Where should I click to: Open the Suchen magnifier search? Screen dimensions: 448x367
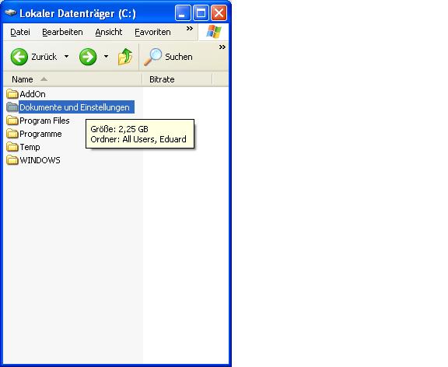[x=152, y=57]
